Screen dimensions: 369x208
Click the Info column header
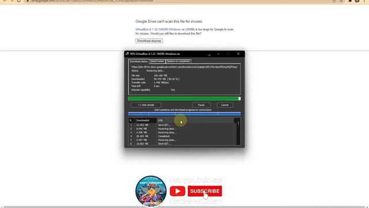click(195, 120)
